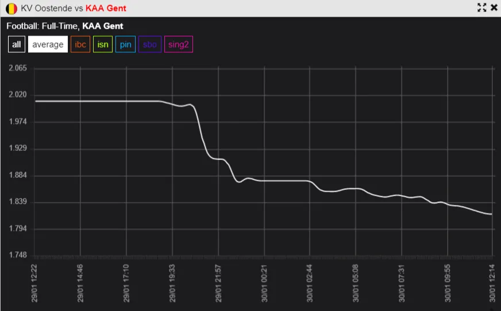Image resolution: width=501 pixels, height=311 pixels.
Task: Click time label 30/01 00:21
Action: coord(264,283)
